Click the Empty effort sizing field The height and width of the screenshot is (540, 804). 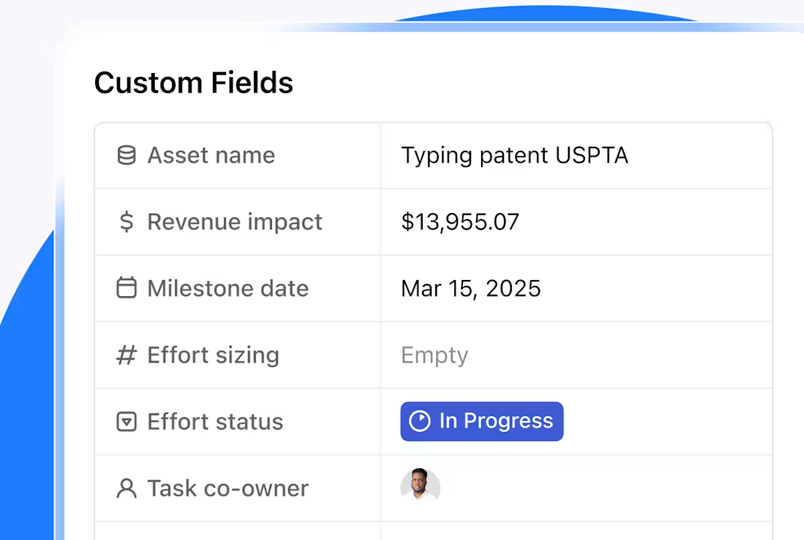434,355
